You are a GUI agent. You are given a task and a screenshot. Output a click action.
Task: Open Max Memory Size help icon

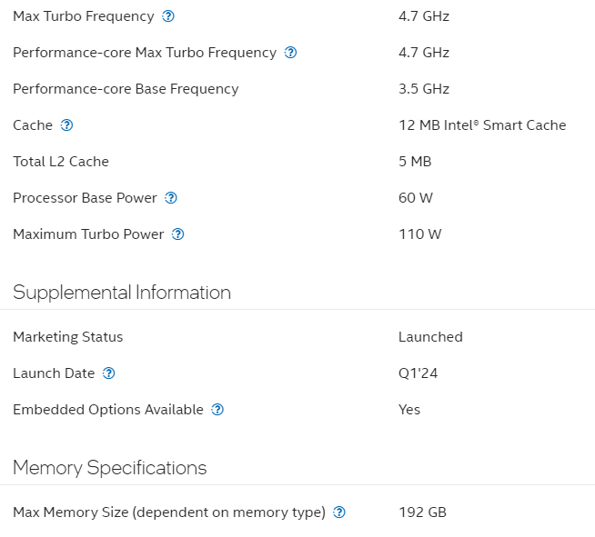click(338, 512)
